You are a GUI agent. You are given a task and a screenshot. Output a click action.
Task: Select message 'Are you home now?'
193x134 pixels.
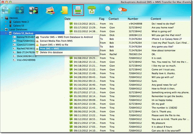point(162,27)
